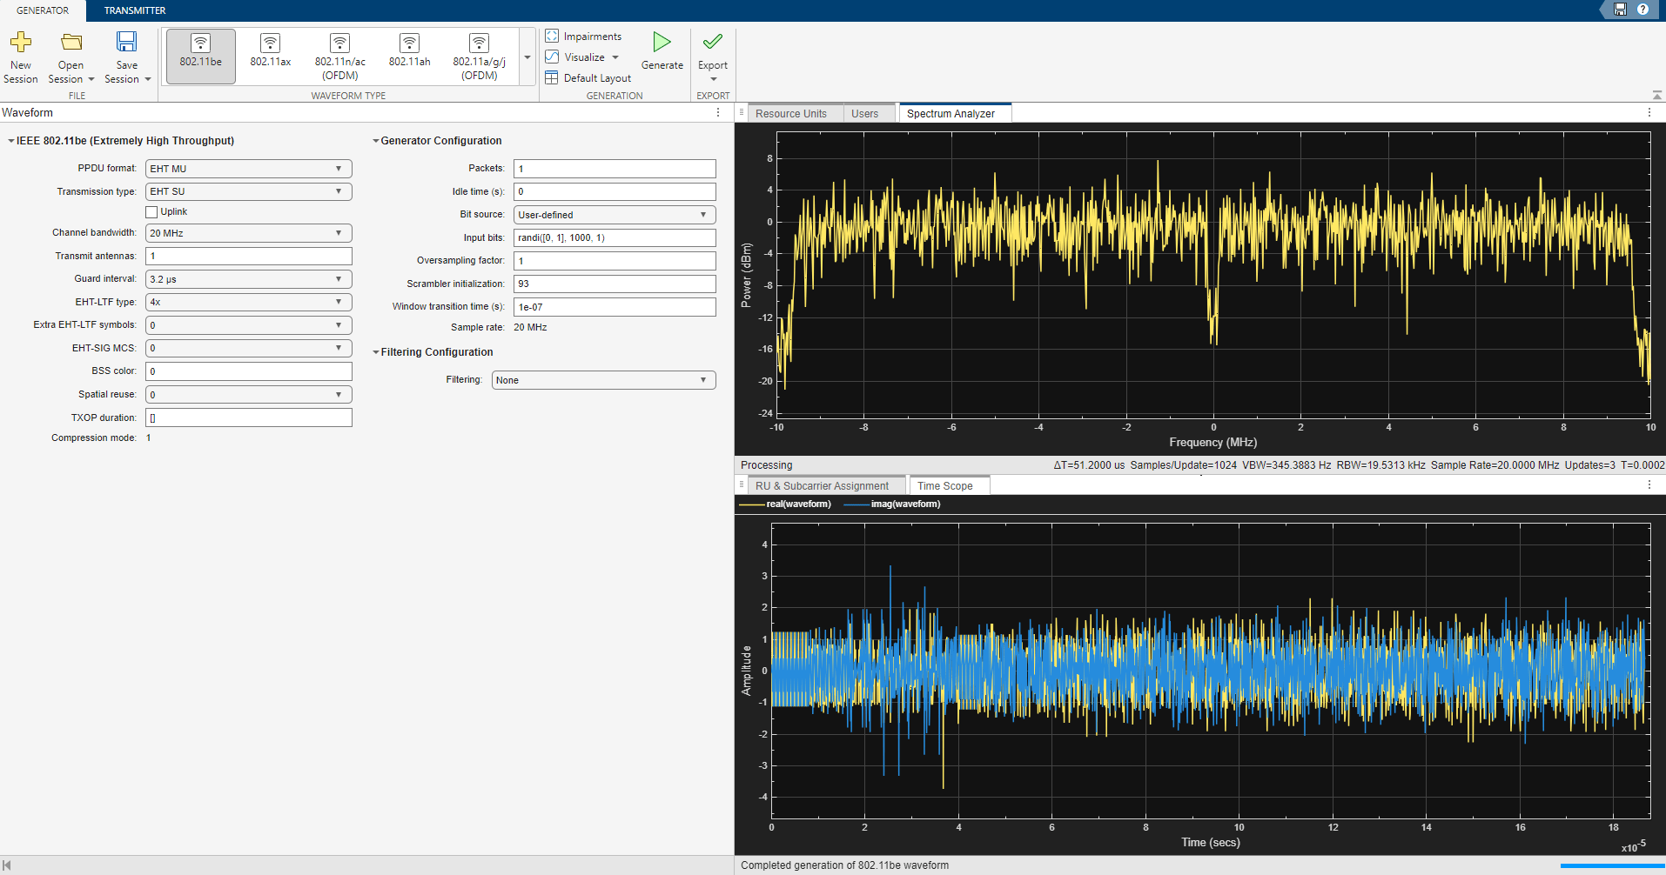Select the 802.11ah waveform type
Screen dimensions: 1666x875
pos(409,50)
